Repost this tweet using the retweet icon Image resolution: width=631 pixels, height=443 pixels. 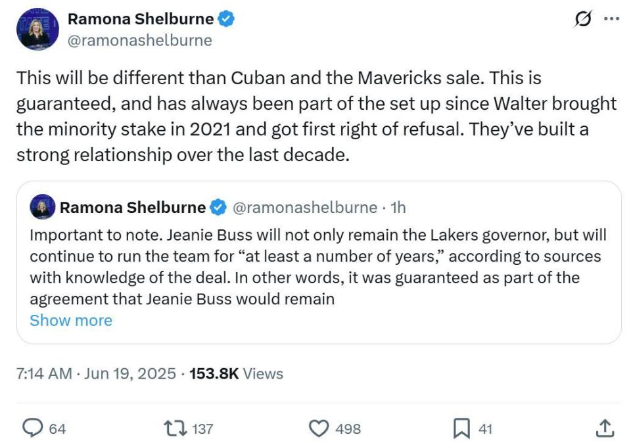[x=175, y=429]
